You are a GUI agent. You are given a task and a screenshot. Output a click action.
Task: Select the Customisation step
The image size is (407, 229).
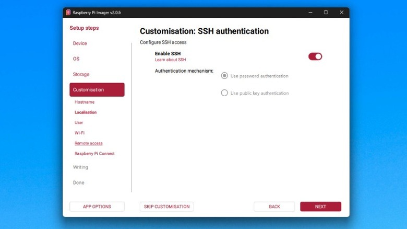pyautogui.click(x=97, y=90)
